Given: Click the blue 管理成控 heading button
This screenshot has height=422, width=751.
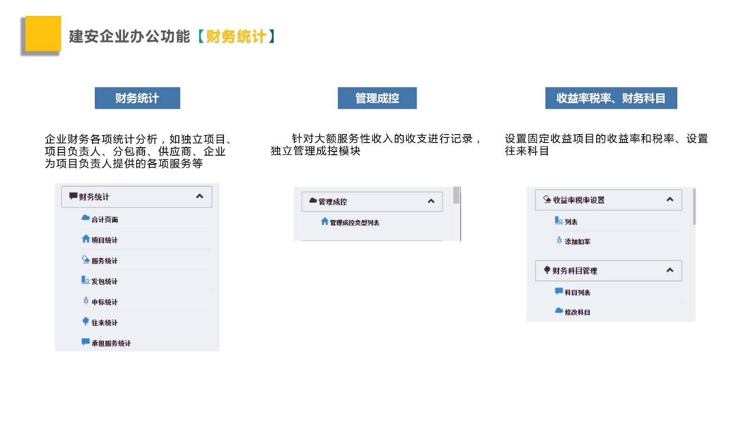Looking at the screenshot, I should click(x=377, y=98).
